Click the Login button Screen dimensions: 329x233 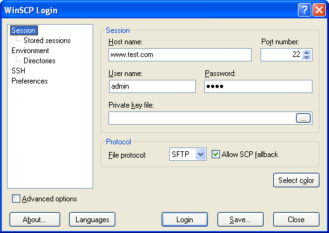[184, 220]
